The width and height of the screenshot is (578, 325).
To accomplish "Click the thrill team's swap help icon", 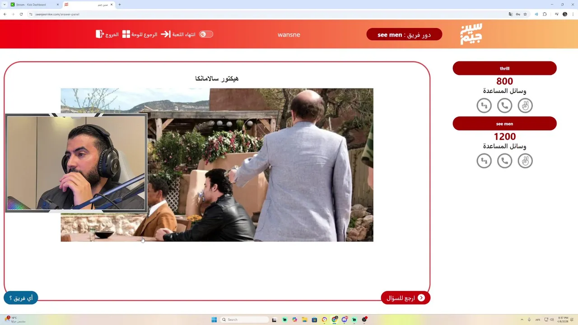I will click(484, 106).
